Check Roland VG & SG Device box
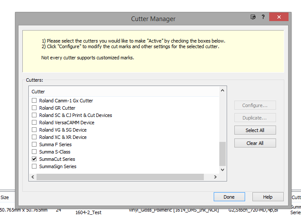The width and height of the screenshot is (301, 215). click(34, 129)
